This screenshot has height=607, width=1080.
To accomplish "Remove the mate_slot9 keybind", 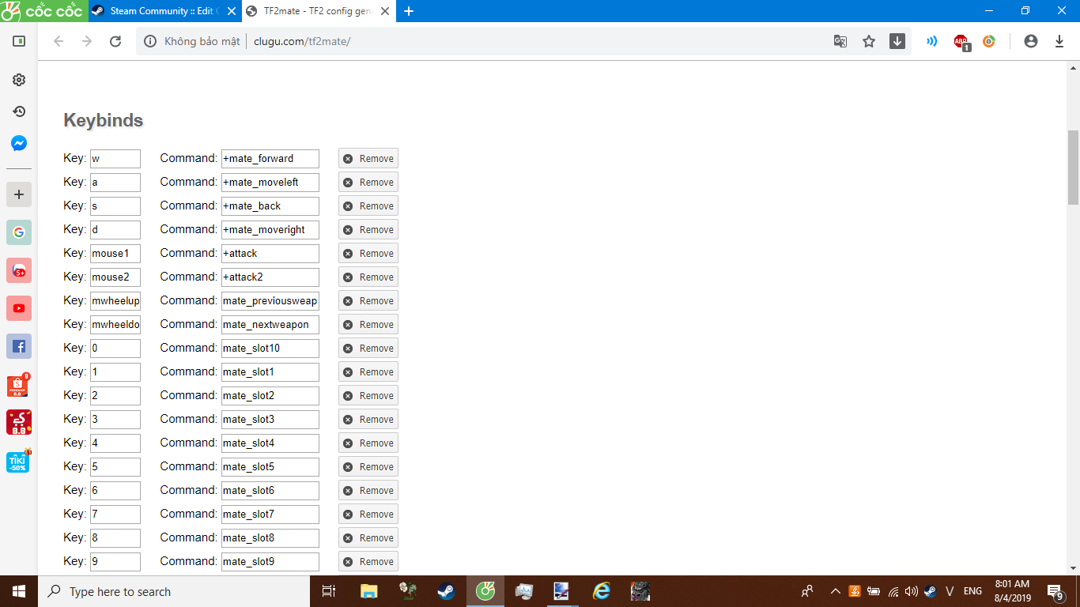I will [x=368, y=562].
